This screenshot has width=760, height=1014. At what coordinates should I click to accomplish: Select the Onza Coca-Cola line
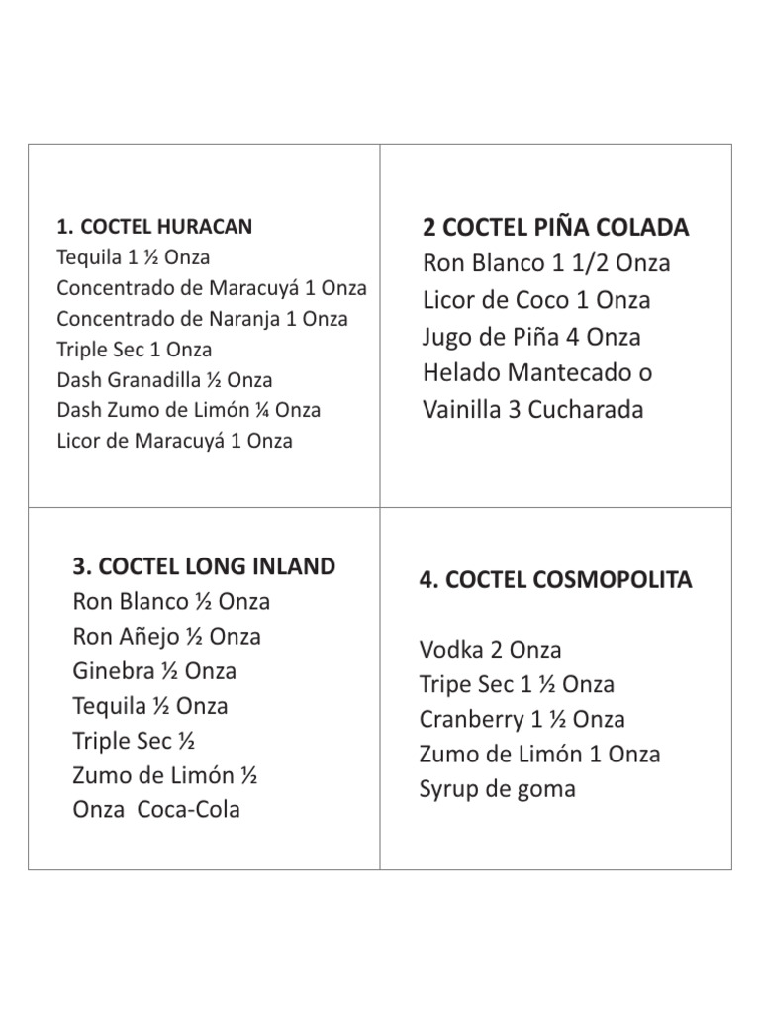[156, 810]
